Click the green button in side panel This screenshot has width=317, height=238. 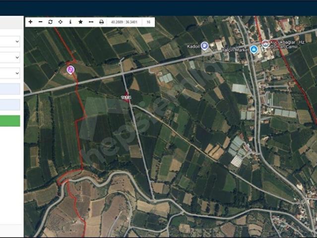click(x=10, y=121)
